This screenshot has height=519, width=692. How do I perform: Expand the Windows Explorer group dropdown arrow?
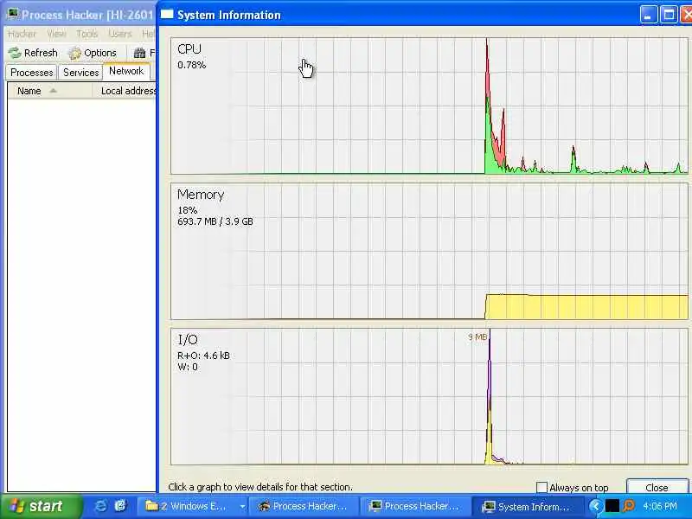click(242, 506)
